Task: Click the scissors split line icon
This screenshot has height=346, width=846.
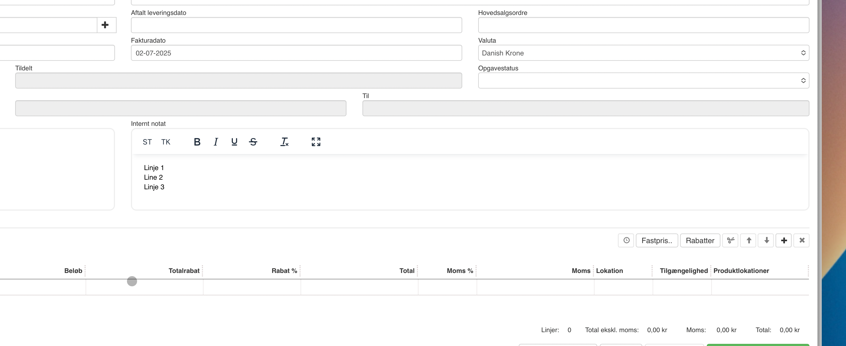Action: point(731,241)
